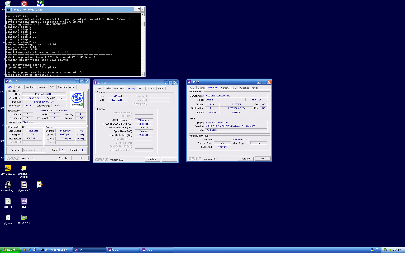Image resolution: width=405 pixels, height=253 pixels.
Task: Open Caches tab in Memory-tab CPU-Z window
Action: [108, 89]
